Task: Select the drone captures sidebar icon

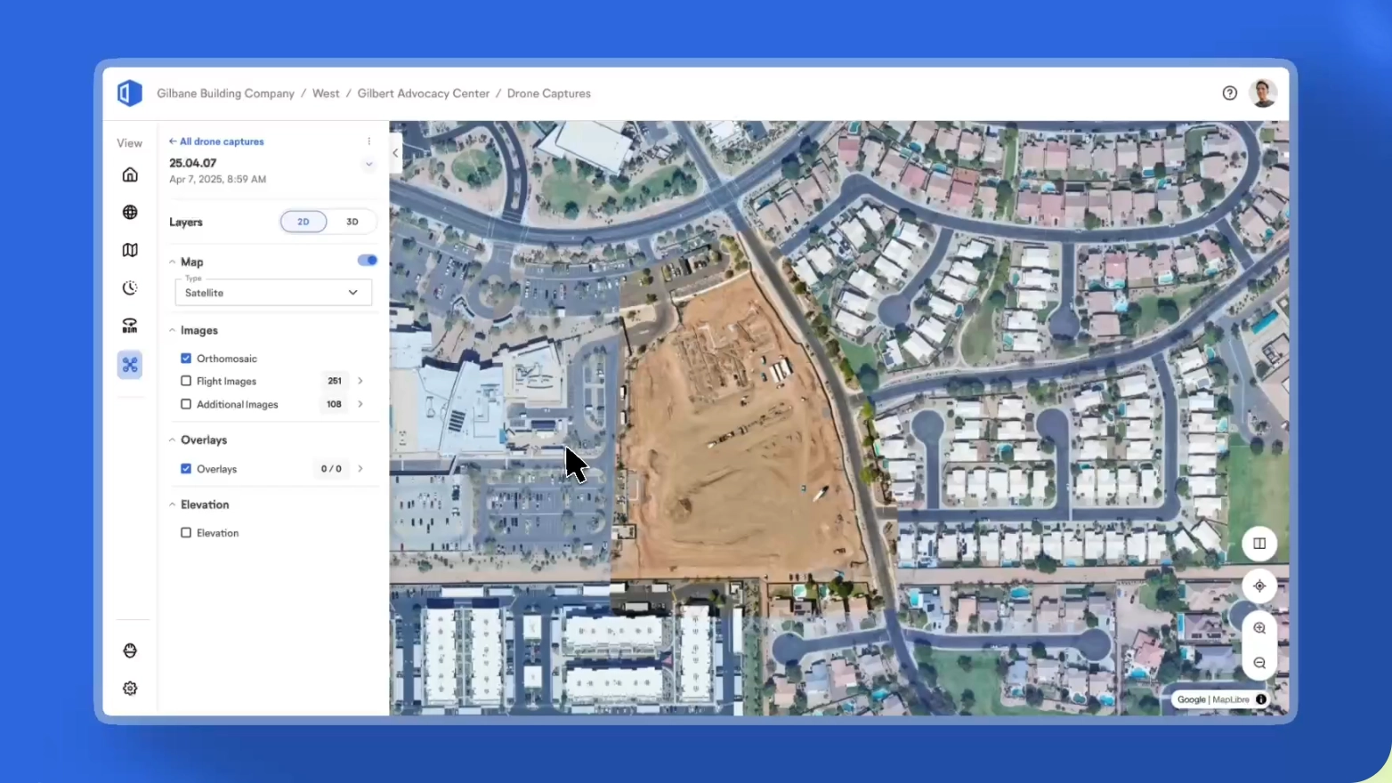Action: coord(130,365)
